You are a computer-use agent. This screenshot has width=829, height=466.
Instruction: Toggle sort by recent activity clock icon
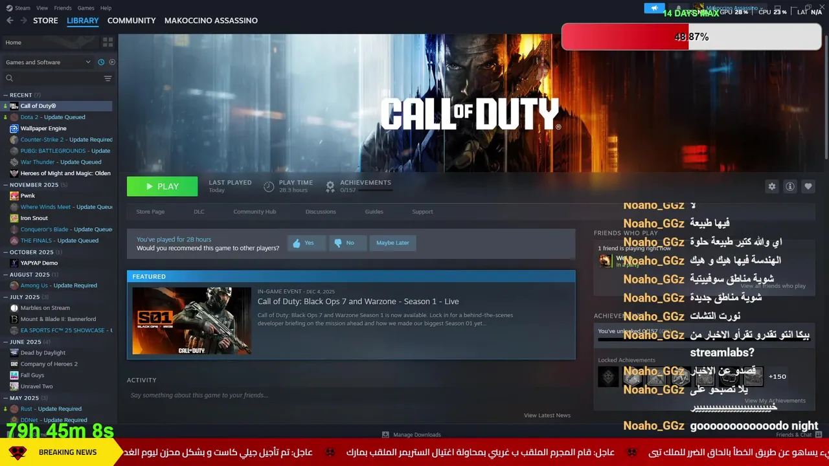coord(101,62)
